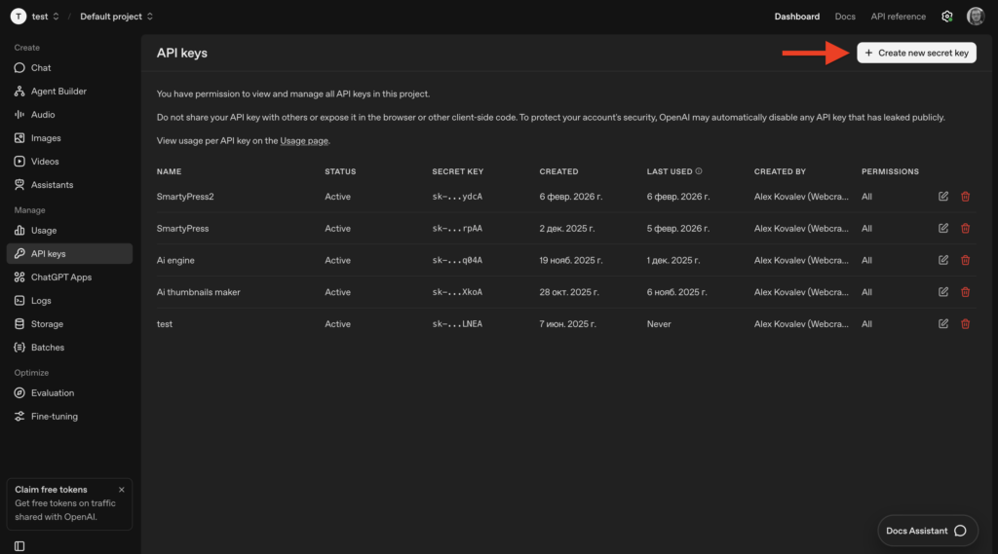Delete the Ai thumbnails maker key
The height and width of the screenshot is (554, 998).
(x=966, y=292)
